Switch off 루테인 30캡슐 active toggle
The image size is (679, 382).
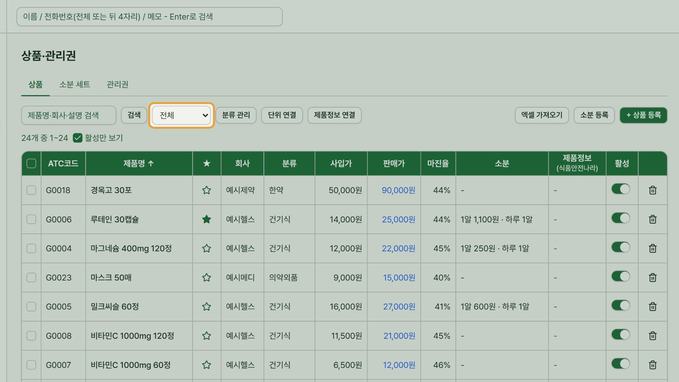tap(621, 218)
